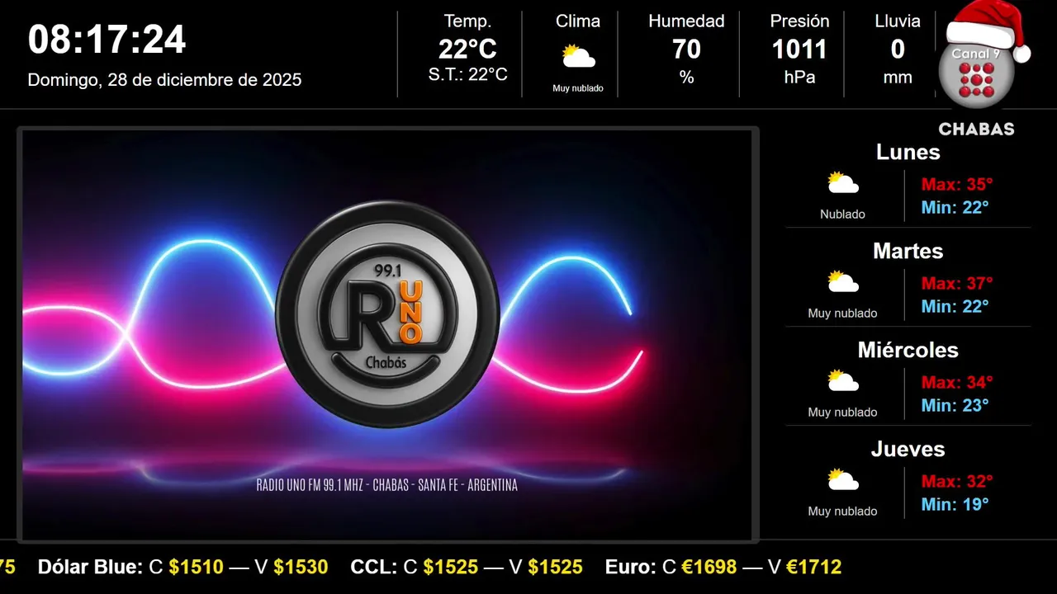Click the Lunes Max: 35° value
Viewport: 1057px width, 594px height.
pyautogui.click(x=957, y=184)
